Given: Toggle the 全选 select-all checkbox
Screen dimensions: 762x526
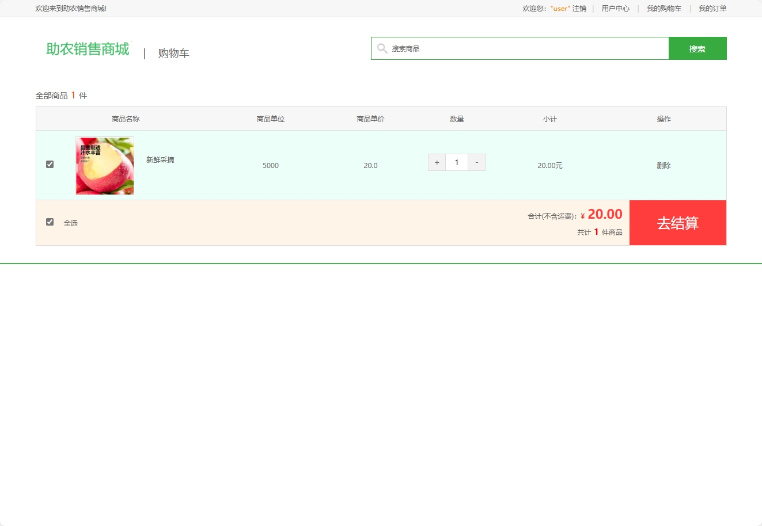Looking at the screenshot, I should click(50, 221).
